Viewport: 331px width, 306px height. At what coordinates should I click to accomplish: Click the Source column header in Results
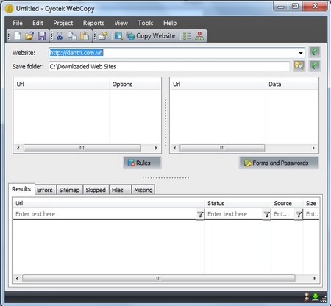[287, 203]
